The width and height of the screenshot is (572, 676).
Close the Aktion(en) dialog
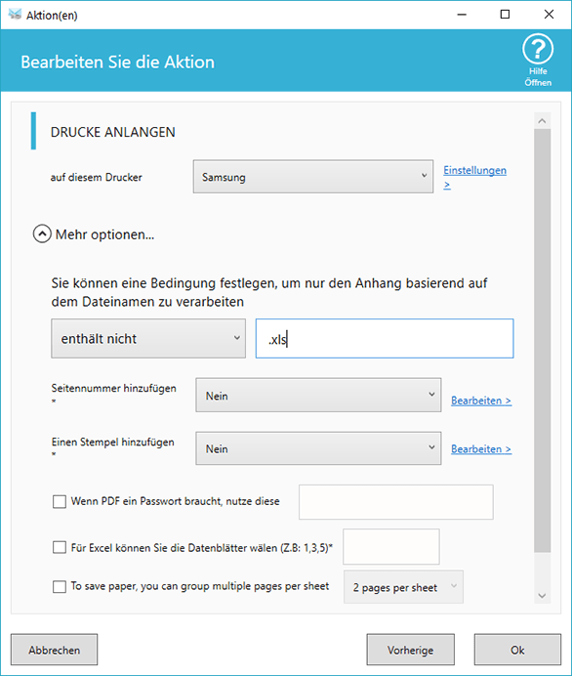pyautogui.click(x=549, y=15)
